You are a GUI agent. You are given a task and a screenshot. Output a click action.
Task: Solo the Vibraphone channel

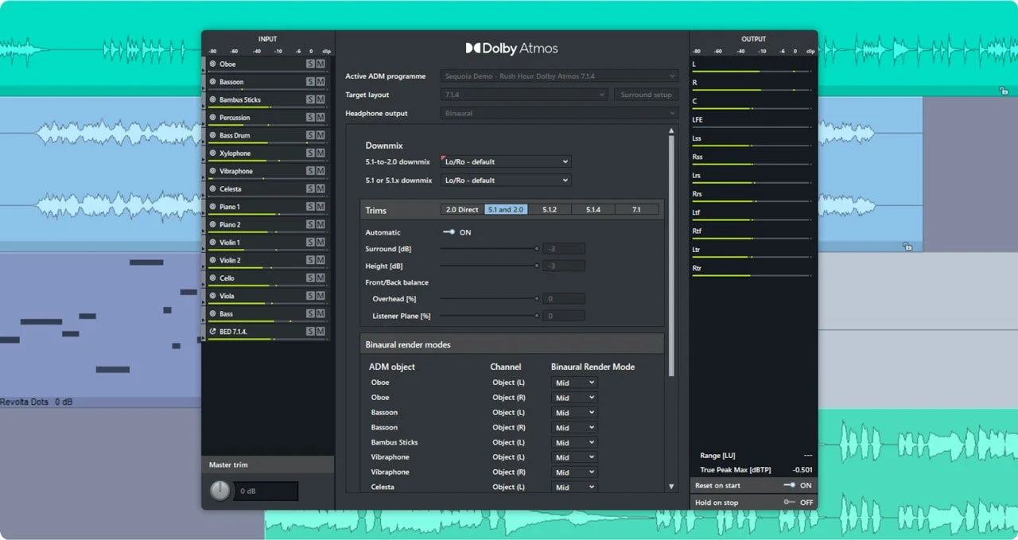click(310, 171)
